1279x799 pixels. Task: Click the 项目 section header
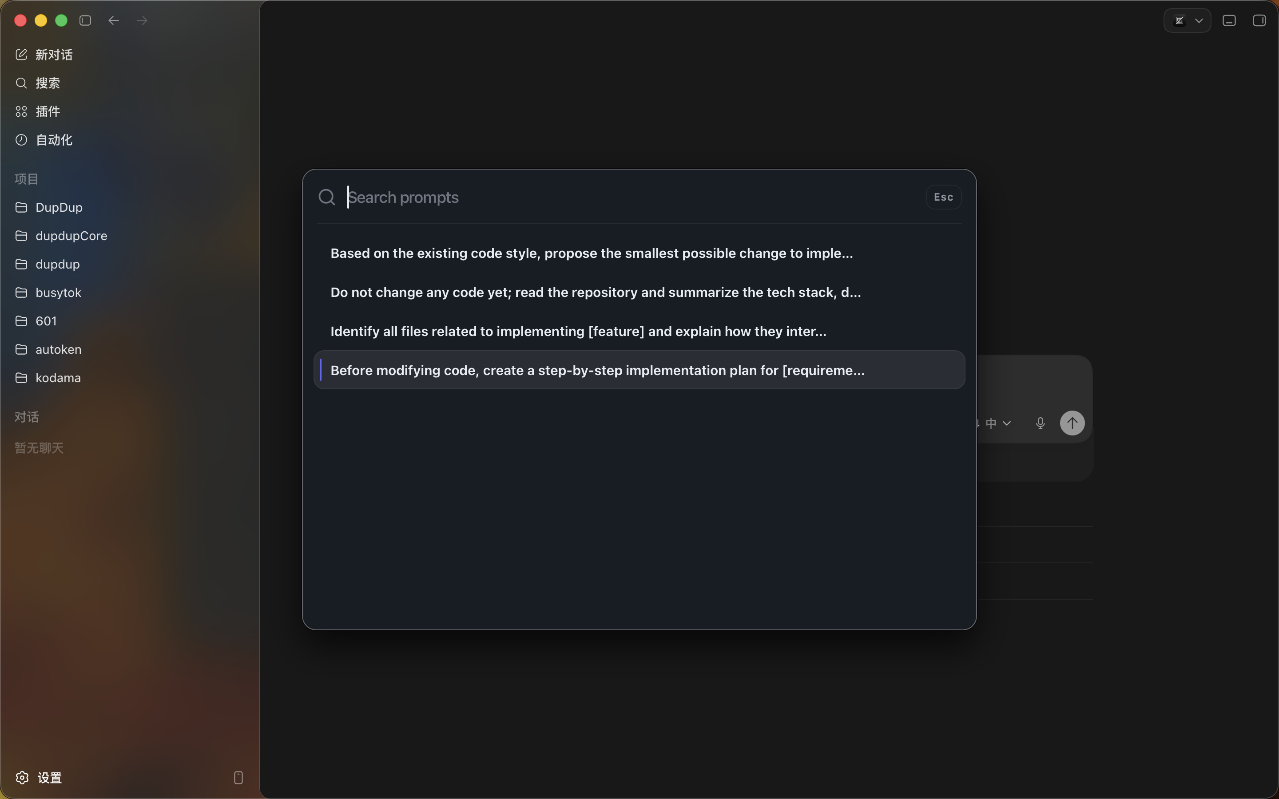pos(27,179)
